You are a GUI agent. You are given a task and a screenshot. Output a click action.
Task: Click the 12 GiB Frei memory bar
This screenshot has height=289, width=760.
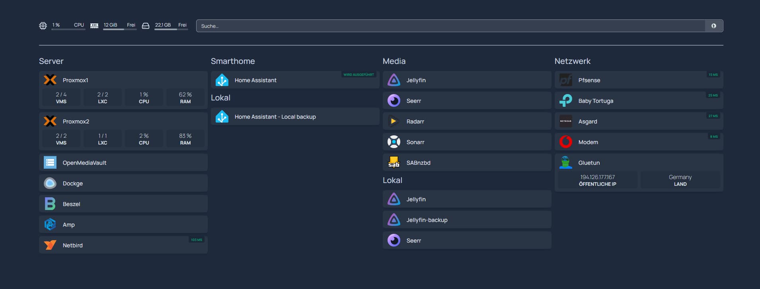click(x=120, y=29)
